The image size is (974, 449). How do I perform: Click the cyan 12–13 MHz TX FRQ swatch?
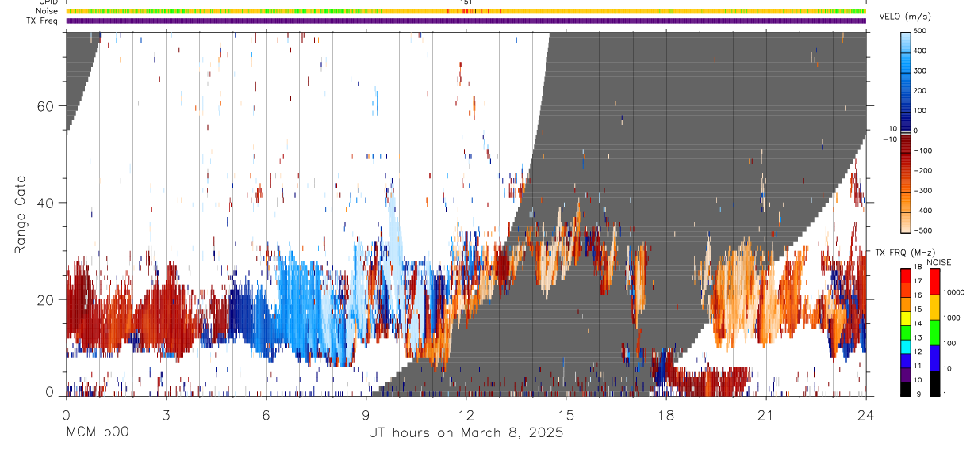(906, 346)
